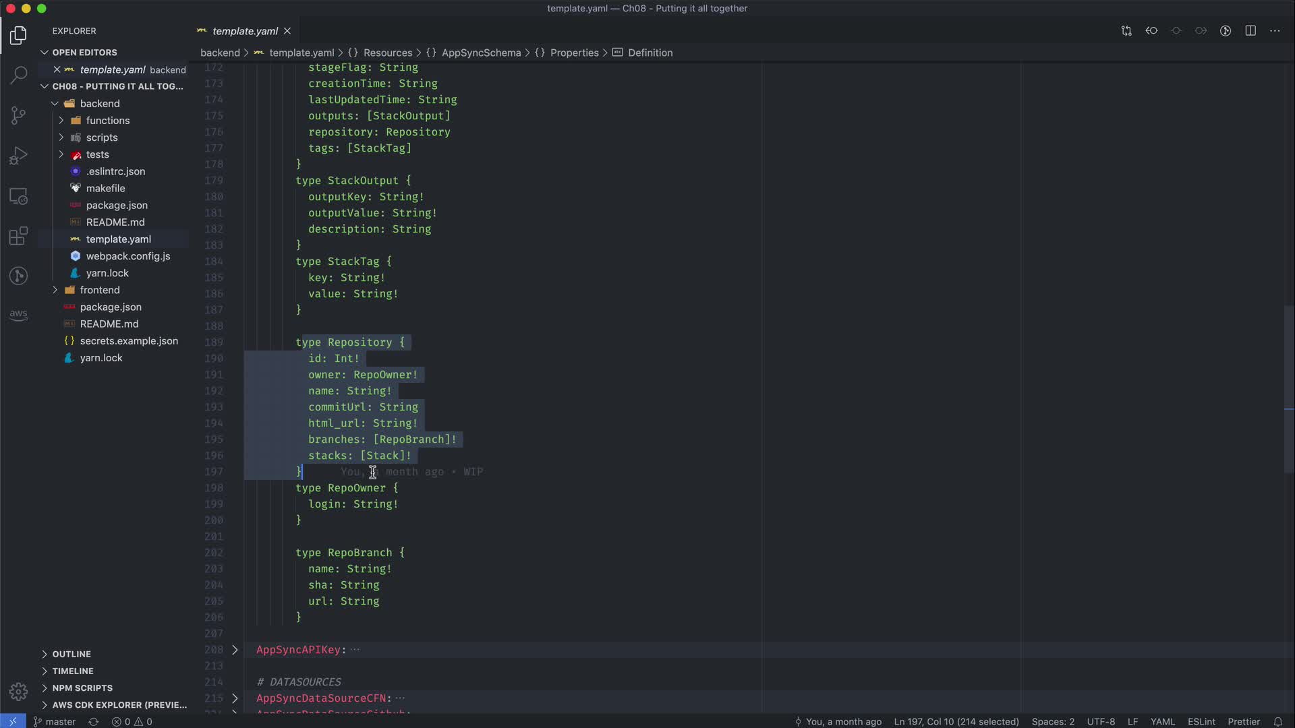Click the master branch indicator
This screenshot has height=728, width=1295.
[55, 721]
